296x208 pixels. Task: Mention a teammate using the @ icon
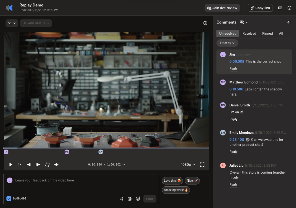(x=130, y=199)
